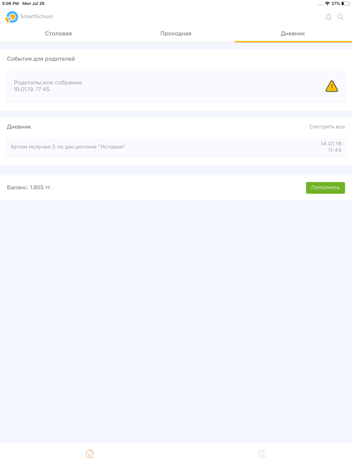
Task: Tap the Дневник section heading
Action: pyautogui.click(x=19, y=127)
